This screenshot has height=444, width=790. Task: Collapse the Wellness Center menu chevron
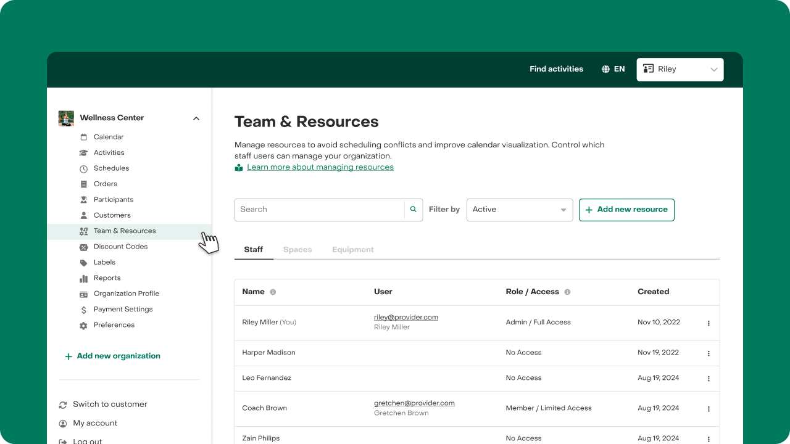point(196,118)
